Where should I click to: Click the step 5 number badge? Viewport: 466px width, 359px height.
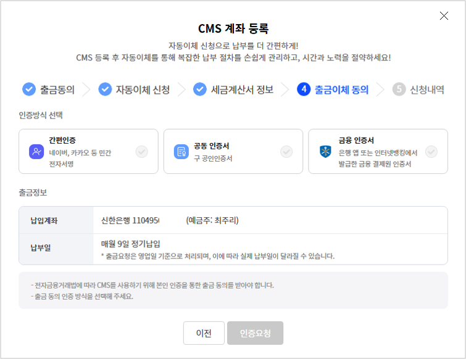pos(399,89)
